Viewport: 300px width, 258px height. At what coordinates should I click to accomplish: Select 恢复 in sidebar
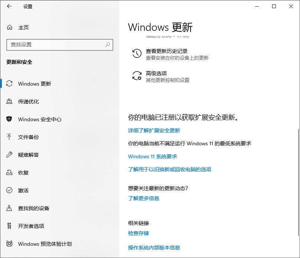(59, 172)
